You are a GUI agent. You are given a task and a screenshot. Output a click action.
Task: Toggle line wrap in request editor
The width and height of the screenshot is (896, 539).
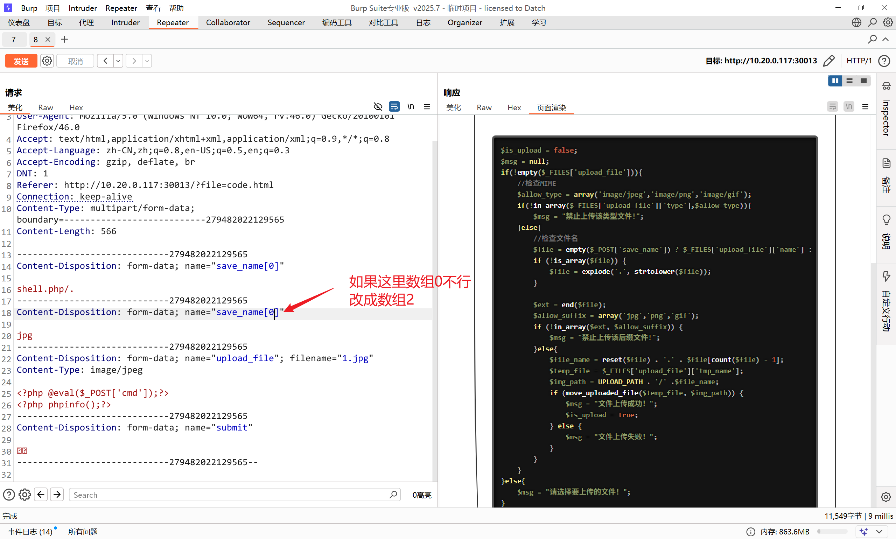click(x=394, y=107)
